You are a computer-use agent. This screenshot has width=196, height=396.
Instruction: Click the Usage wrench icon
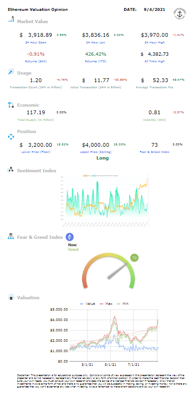click(11, 71)
